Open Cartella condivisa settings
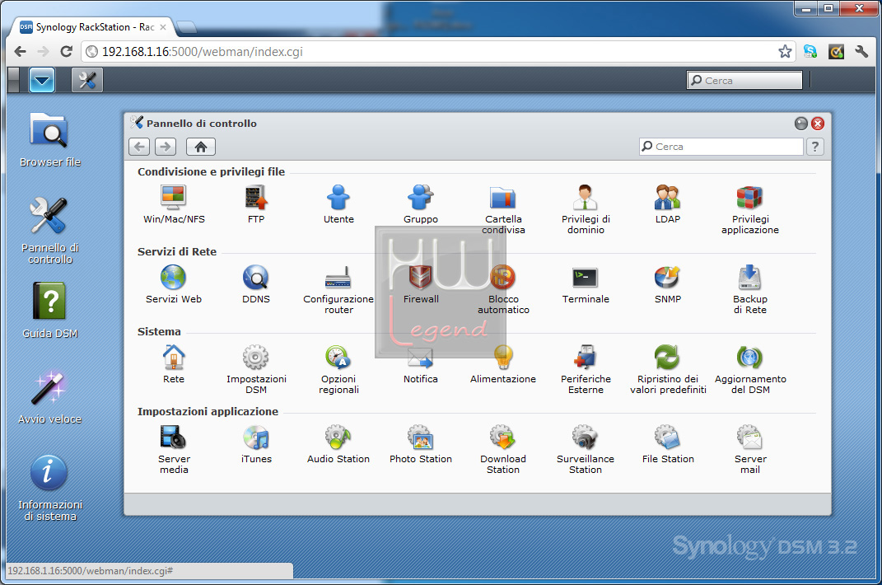 click(x=503, y=209)
